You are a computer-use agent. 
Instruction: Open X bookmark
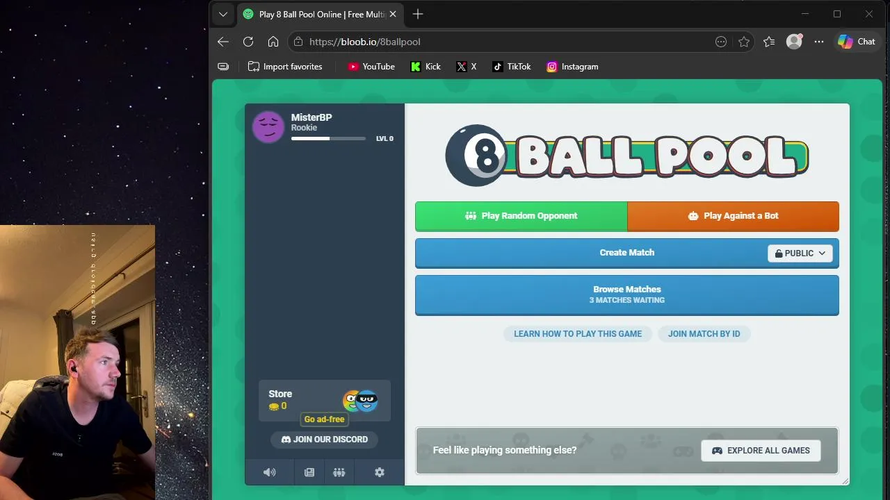tap(467, 67)
